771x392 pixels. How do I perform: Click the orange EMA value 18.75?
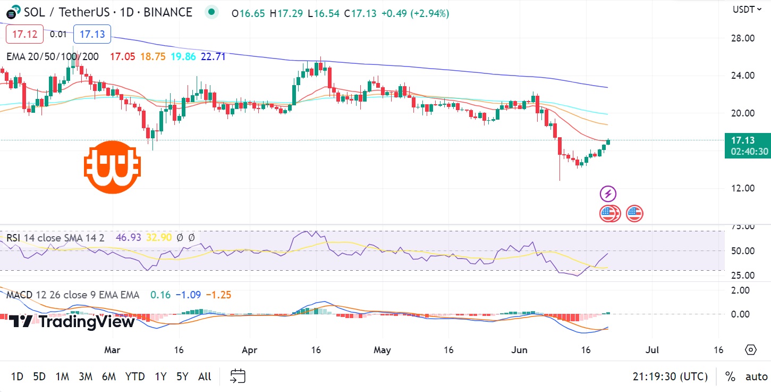tap(154, 56)
